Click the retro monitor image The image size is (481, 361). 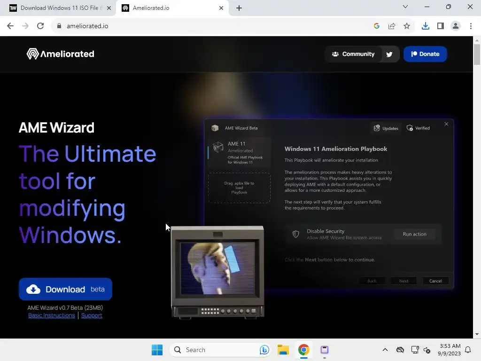click(x=217, y=272)
